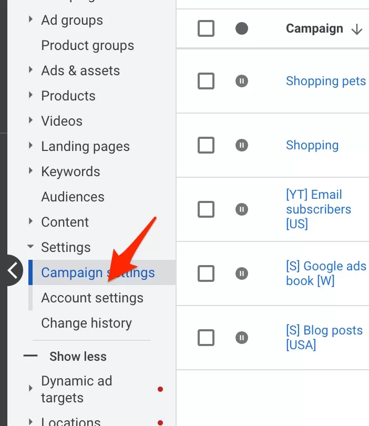Click the Show less minus icon

pos(30,356)
